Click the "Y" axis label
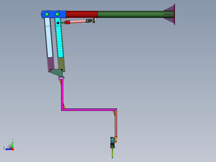Image resolution: width=216 pixels, height=162 pixels. pyautogui.click(x=12, y=140)
